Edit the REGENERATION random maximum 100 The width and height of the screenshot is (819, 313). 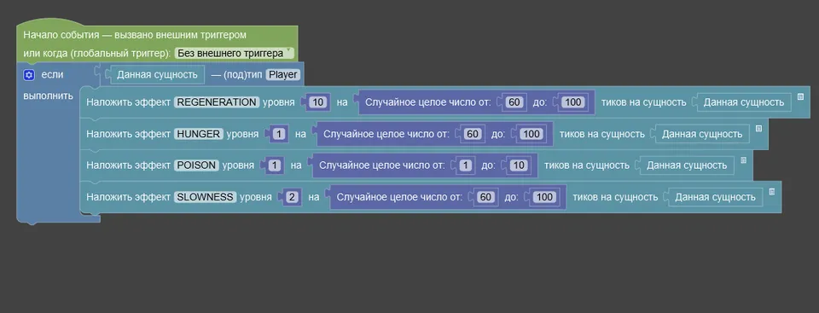tap(573, 102)
